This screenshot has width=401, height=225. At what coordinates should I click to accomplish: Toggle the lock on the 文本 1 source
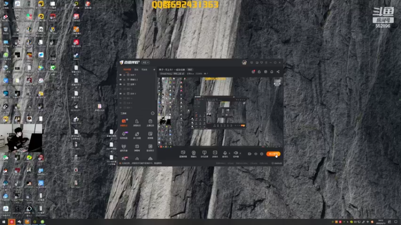click(x=124, y=75)
